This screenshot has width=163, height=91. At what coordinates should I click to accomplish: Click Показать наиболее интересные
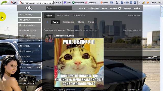tap(82, 30)
